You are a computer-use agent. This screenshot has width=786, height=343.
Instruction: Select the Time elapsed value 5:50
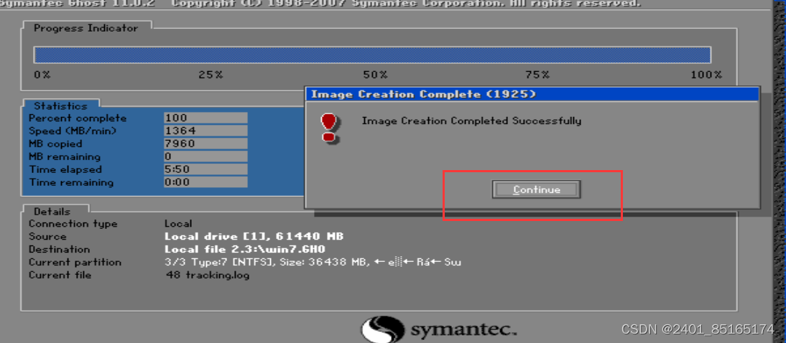205,169
